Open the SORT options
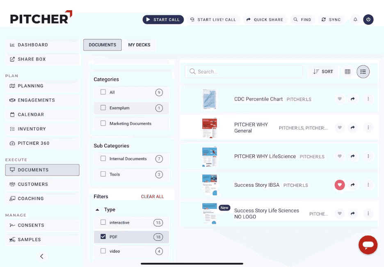 323,71
